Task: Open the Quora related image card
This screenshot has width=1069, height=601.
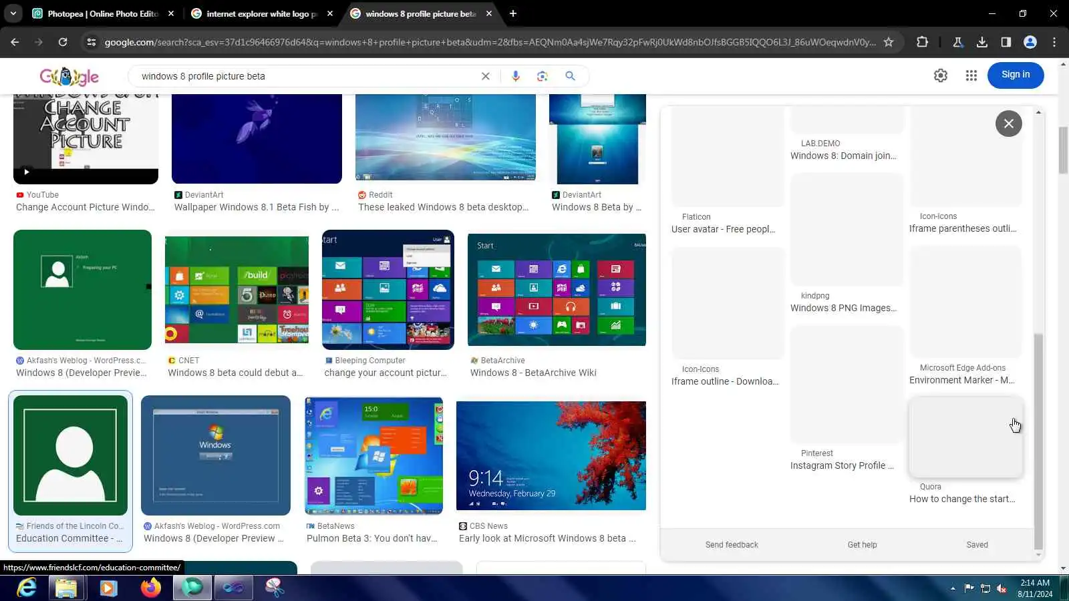Action: 965,437
